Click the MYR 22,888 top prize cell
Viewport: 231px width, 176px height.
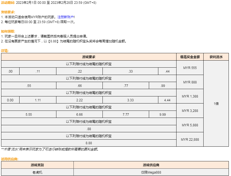190,140
